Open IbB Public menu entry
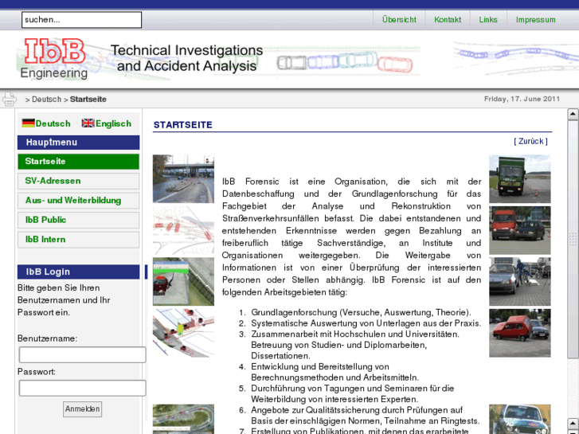 pos(78,220)
